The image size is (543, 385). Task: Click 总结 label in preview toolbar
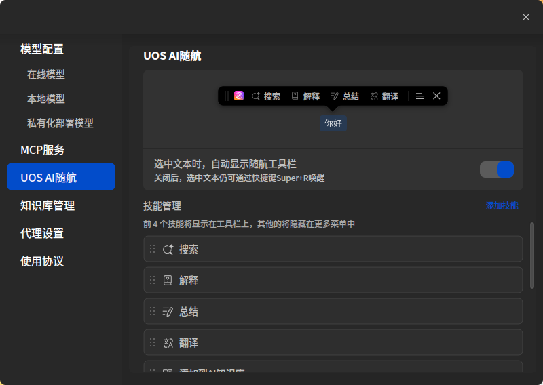(351, 96)
